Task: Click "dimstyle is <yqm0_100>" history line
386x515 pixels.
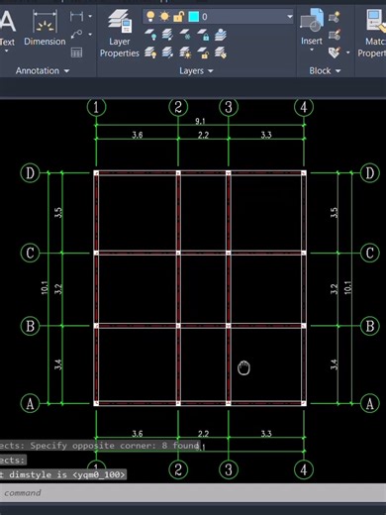Action: point(67,474)
